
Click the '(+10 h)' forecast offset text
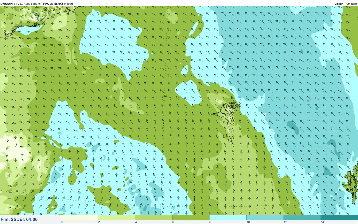coord(69,4)
